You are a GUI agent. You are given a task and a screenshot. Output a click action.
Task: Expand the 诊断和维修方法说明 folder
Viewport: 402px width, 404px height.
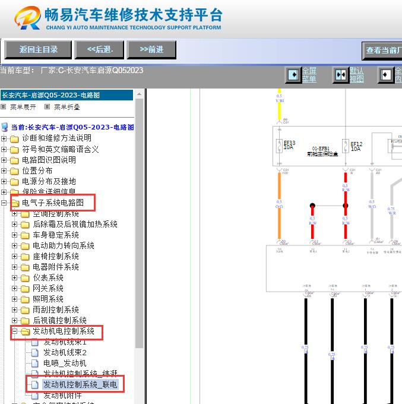[x=4, y=138]
